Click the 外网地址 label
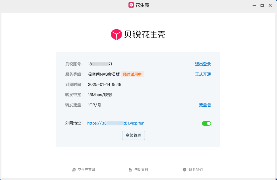This screenshot has height=180, width=277. point(74,123)
